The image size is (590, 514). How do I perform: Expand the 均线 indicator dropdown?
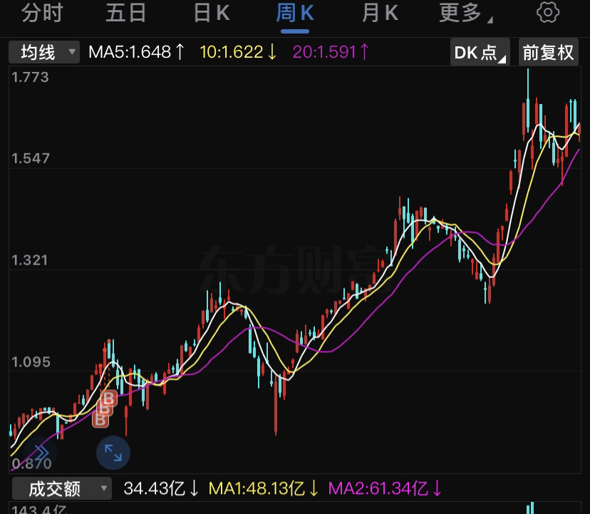pos(44,52)
